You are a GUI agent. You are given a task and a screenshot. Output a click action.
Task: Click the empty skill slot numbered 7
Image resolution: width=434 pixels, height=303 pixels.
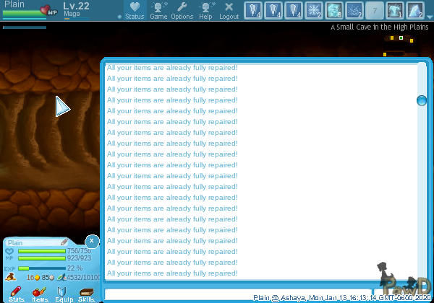[375, 11]
